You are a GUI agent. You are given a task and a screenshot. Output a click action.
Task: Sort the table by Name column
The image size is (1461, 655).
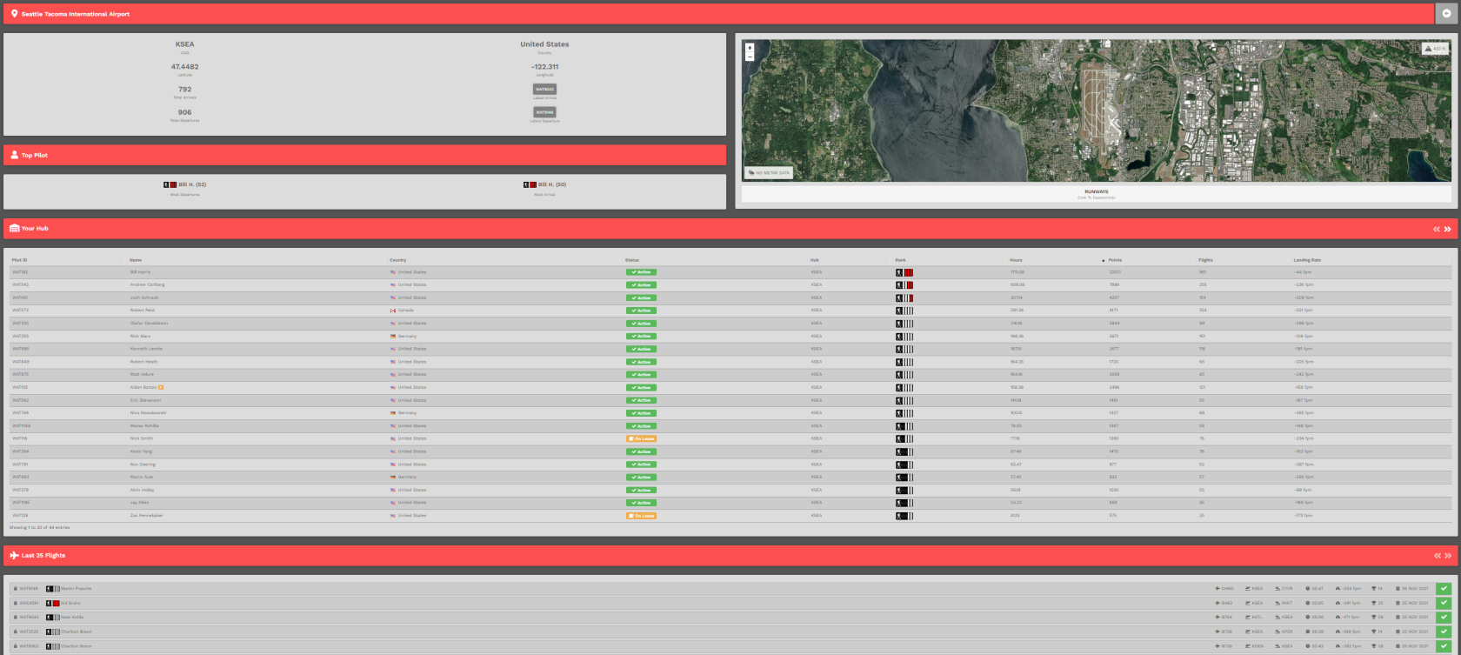click(x=136, y=260)
